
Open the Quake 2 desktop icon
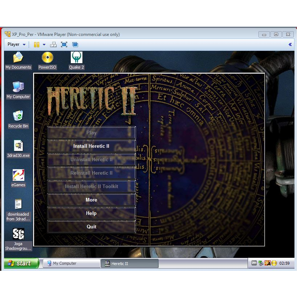[x=76, y=58]
